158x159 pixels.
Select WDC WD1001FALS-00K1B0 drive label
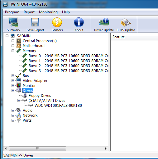(58, 106)
